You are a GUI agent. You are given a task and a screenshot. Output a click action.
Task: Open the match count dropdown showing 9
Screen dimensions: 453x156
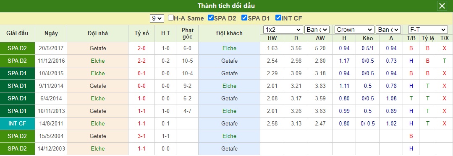157,18
